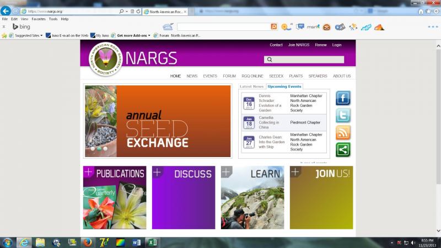This screenshot has width=441, height=248.
Task: Select the second carousel slide dot
Action: (x=99, y=149)
